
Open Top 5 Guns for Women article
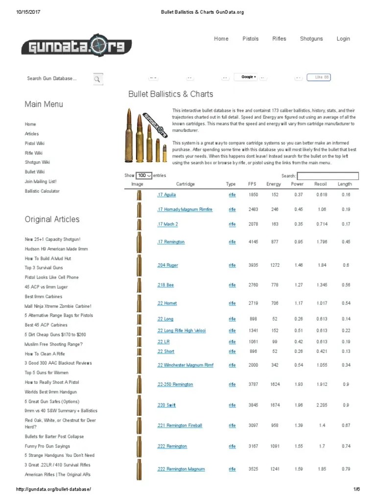pos(47,373)
